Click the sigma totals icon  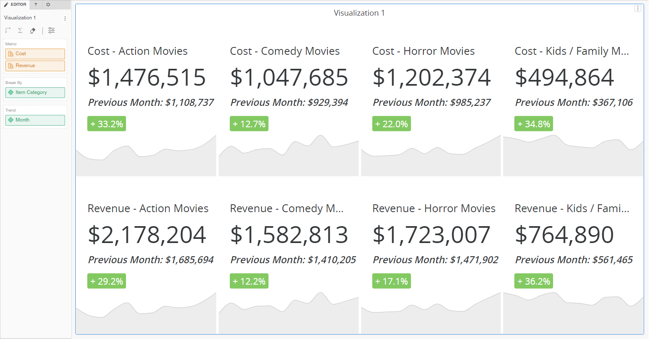[20, 30]
